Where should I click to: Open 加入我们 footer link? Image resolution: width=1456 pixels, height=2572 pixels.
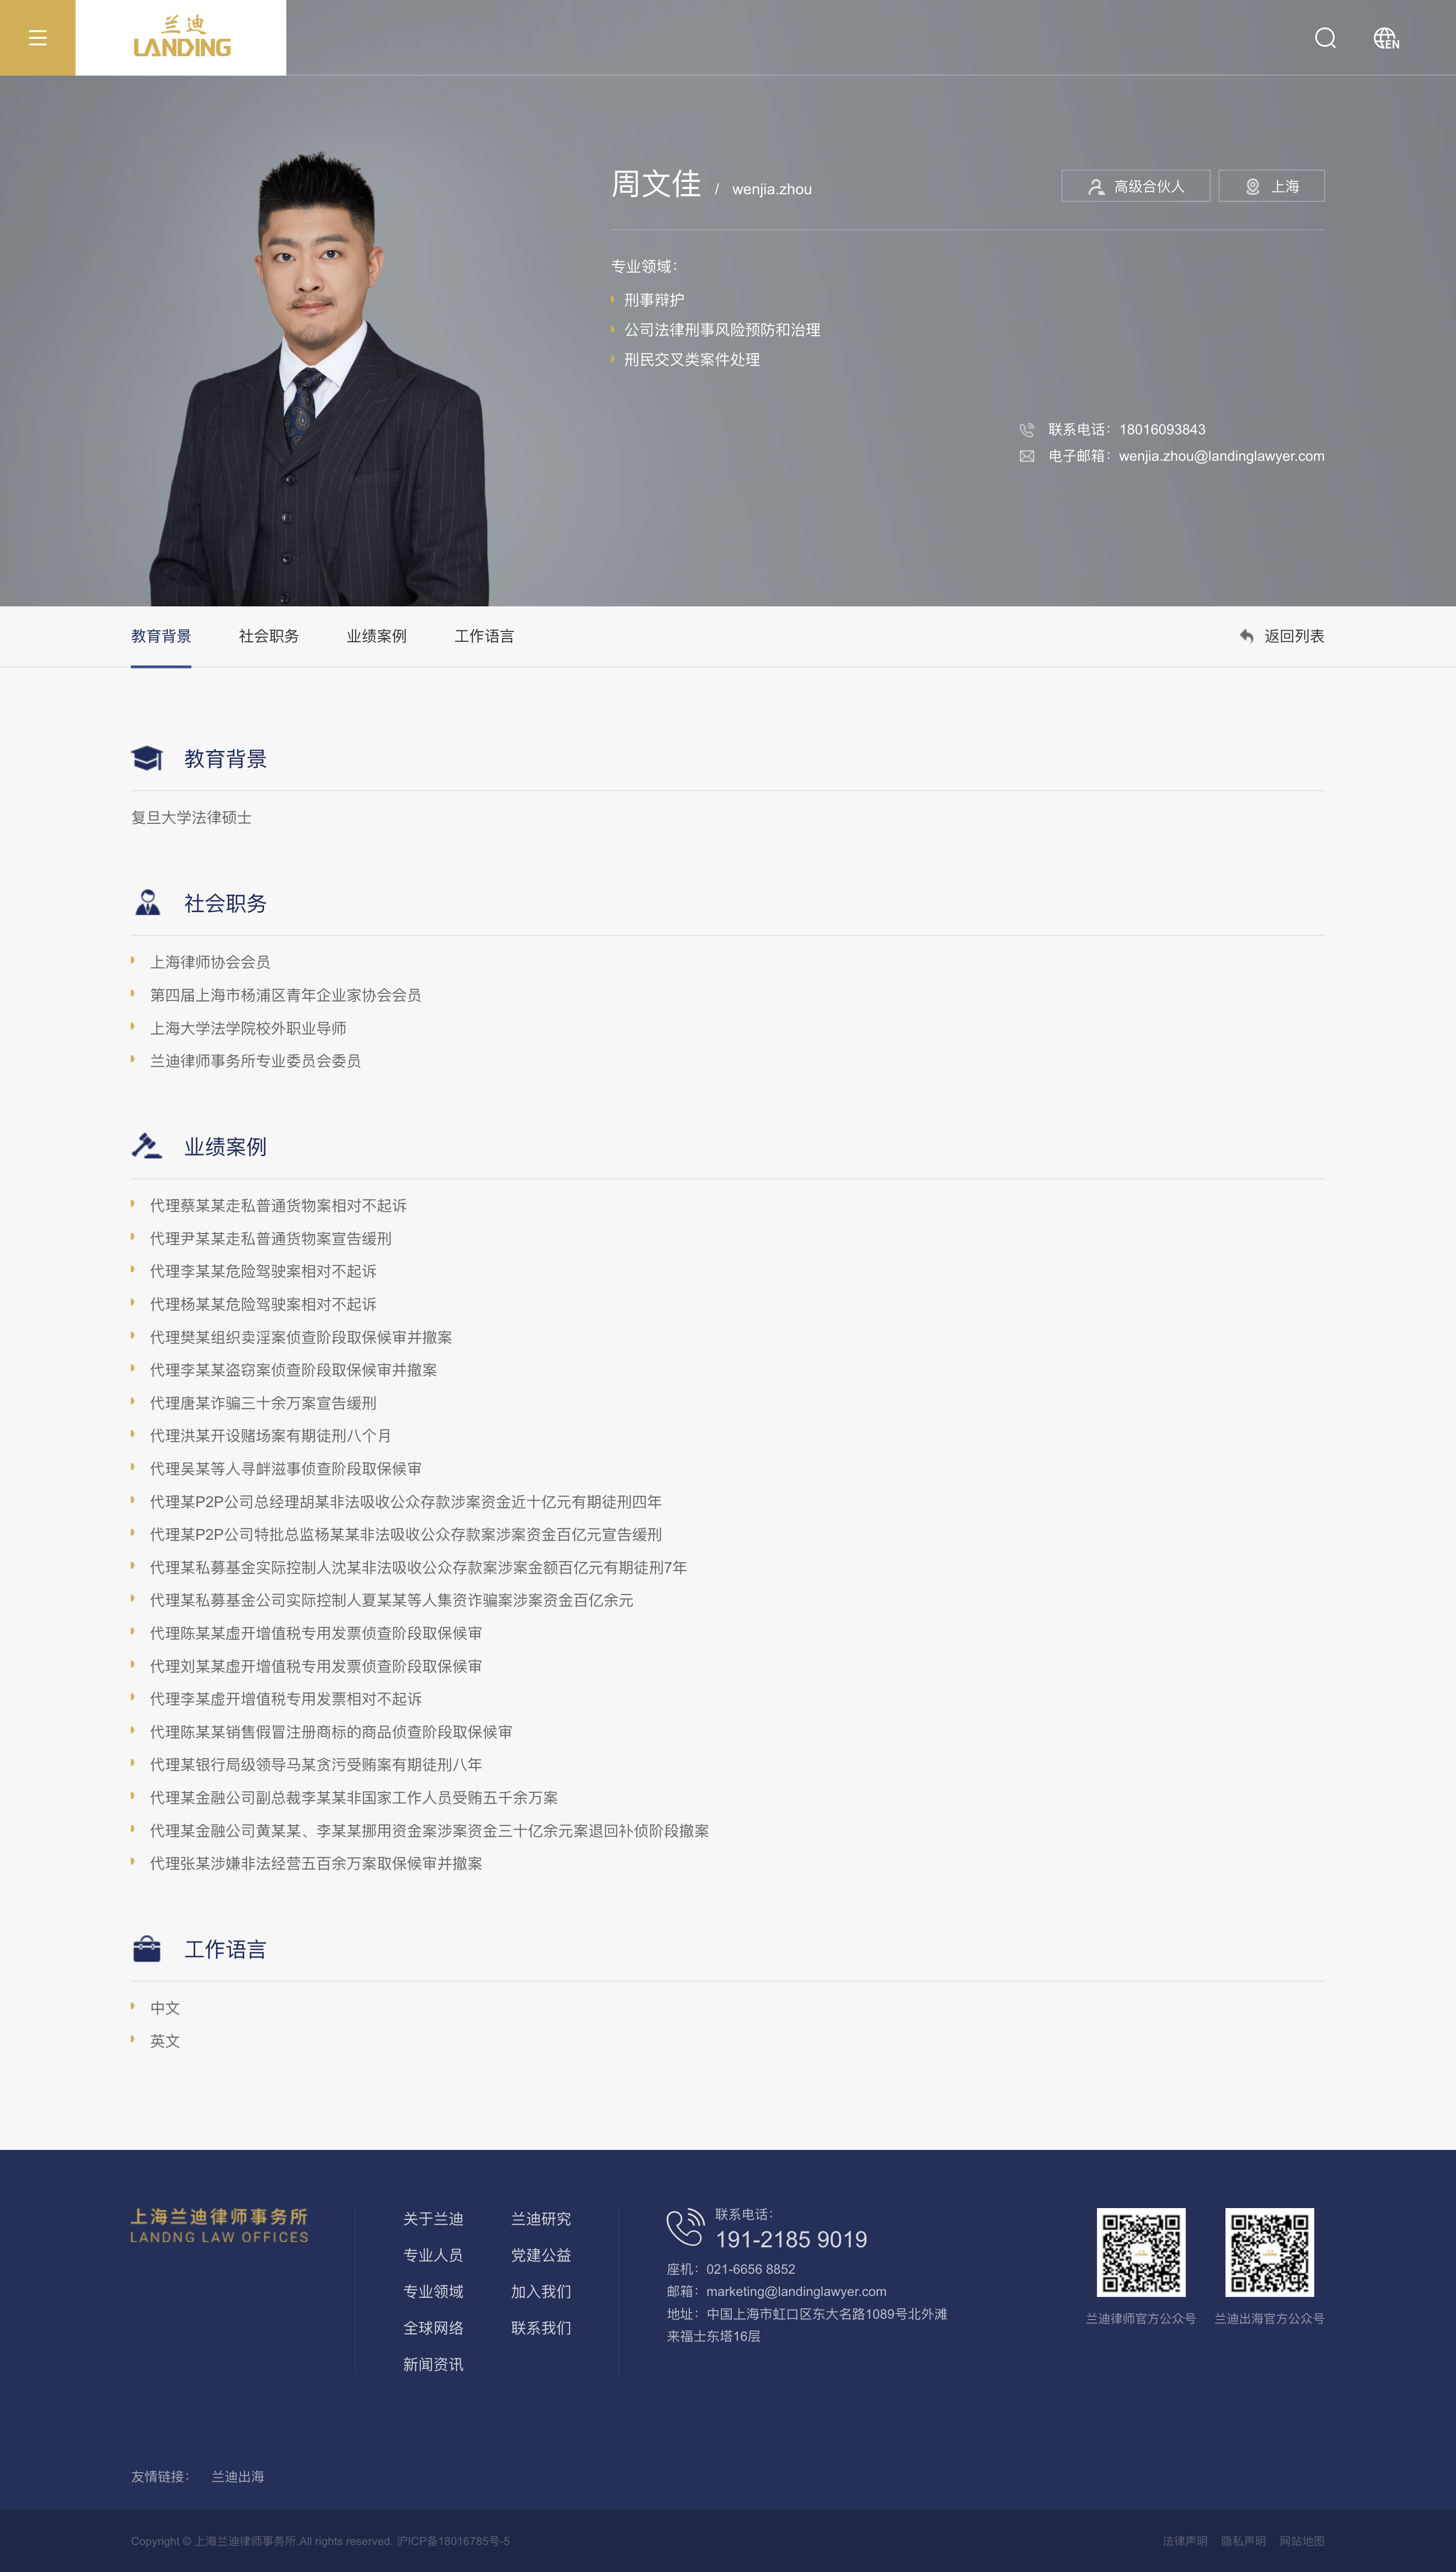click(541, 2291)
